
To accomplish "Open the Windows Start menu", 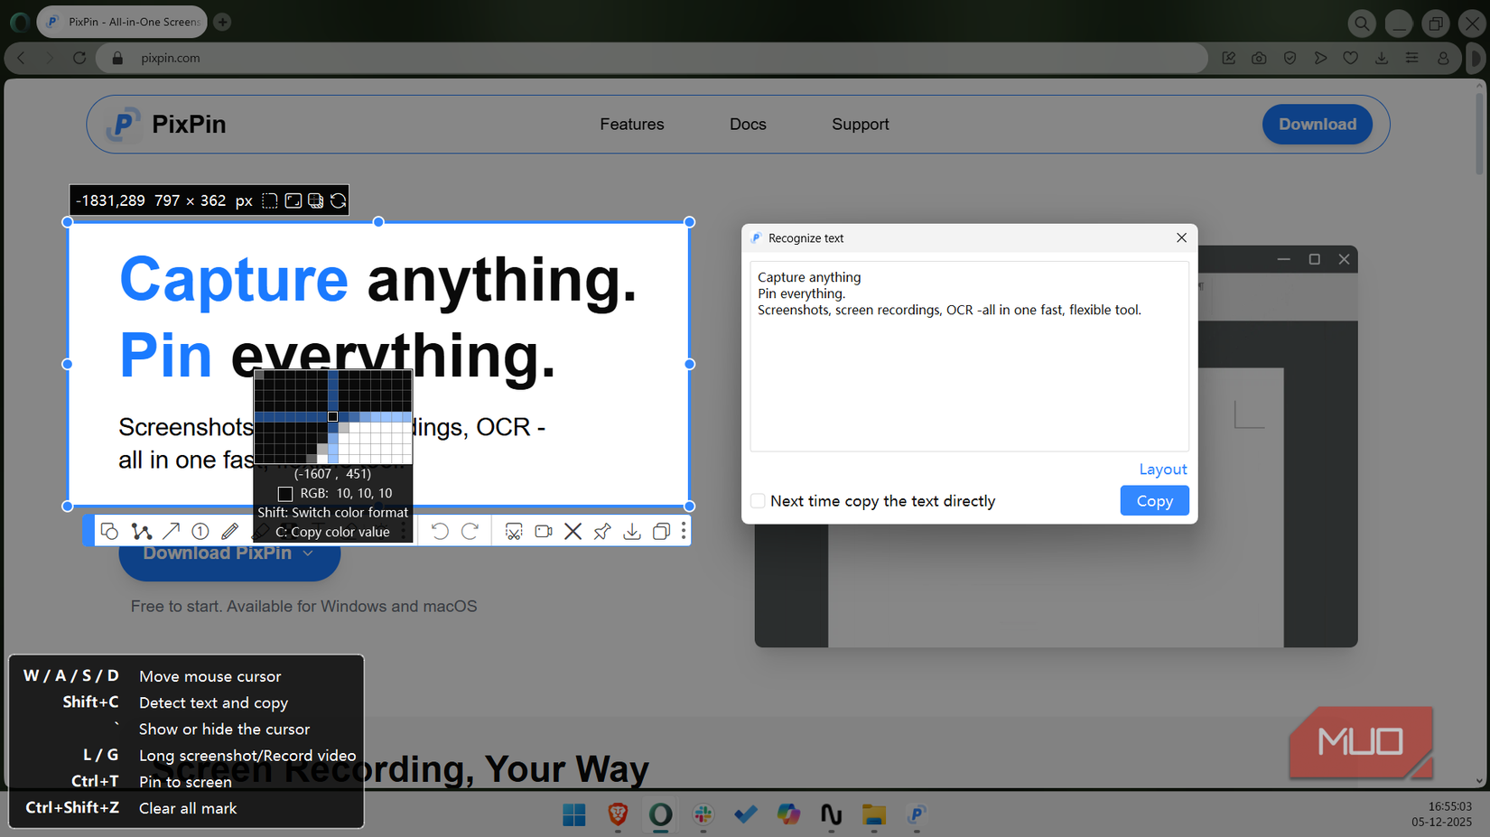I will [x=573, y=815].
